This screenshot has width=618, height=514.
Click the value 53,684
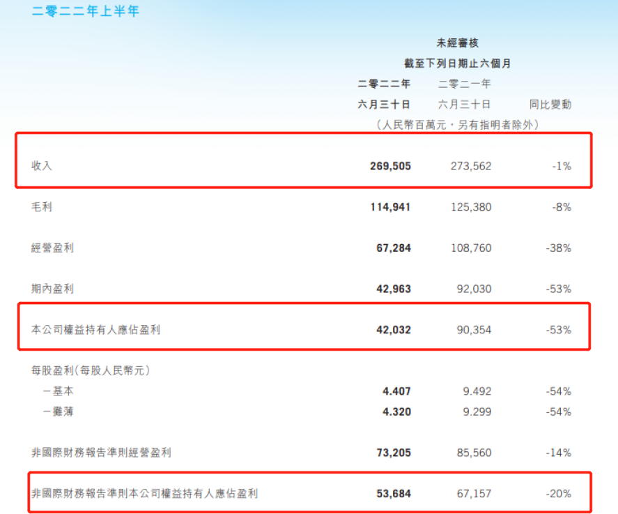pyautogui.click(x=394, y=494)
